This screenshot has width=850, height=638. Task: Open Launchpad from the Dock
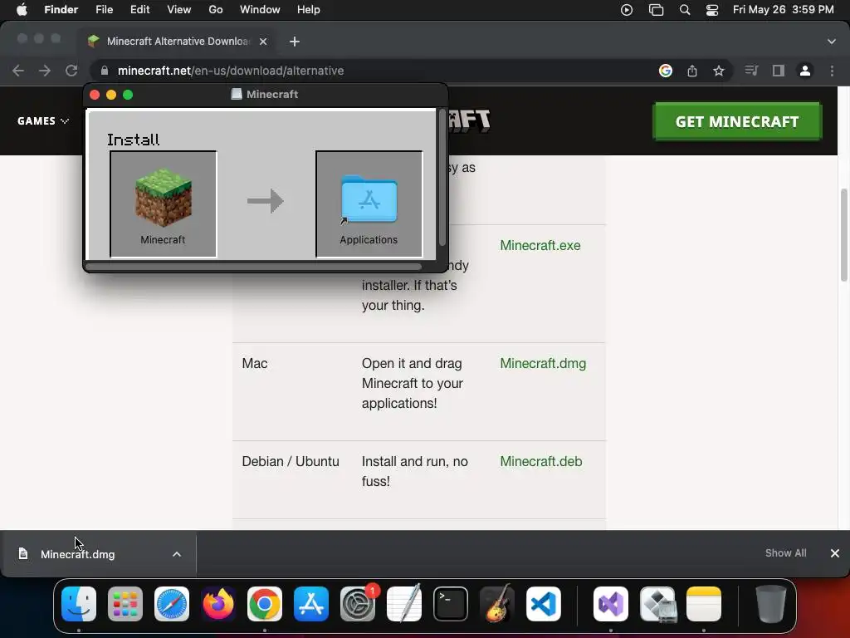(125, 604)
